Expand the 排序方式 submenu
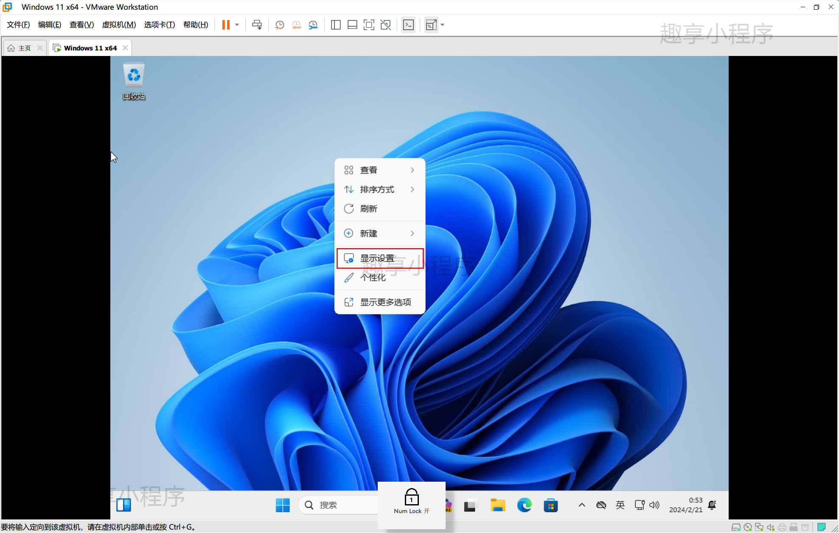 (380, 190)
